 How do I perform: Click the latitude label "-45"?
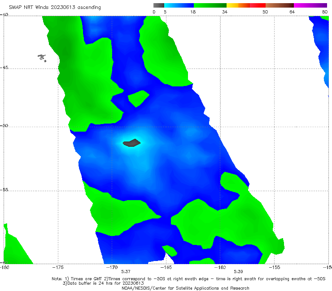[4, 68]
